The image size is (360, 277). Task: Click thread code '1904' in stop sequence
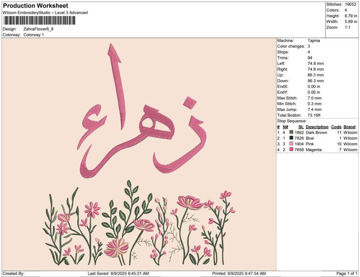299,144
